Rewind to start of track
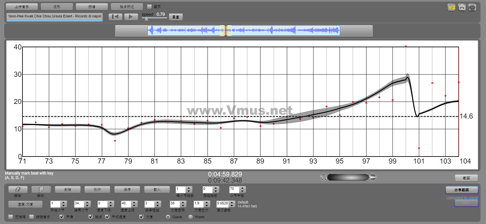Screen dimensions: 486x224 point(115,17)
